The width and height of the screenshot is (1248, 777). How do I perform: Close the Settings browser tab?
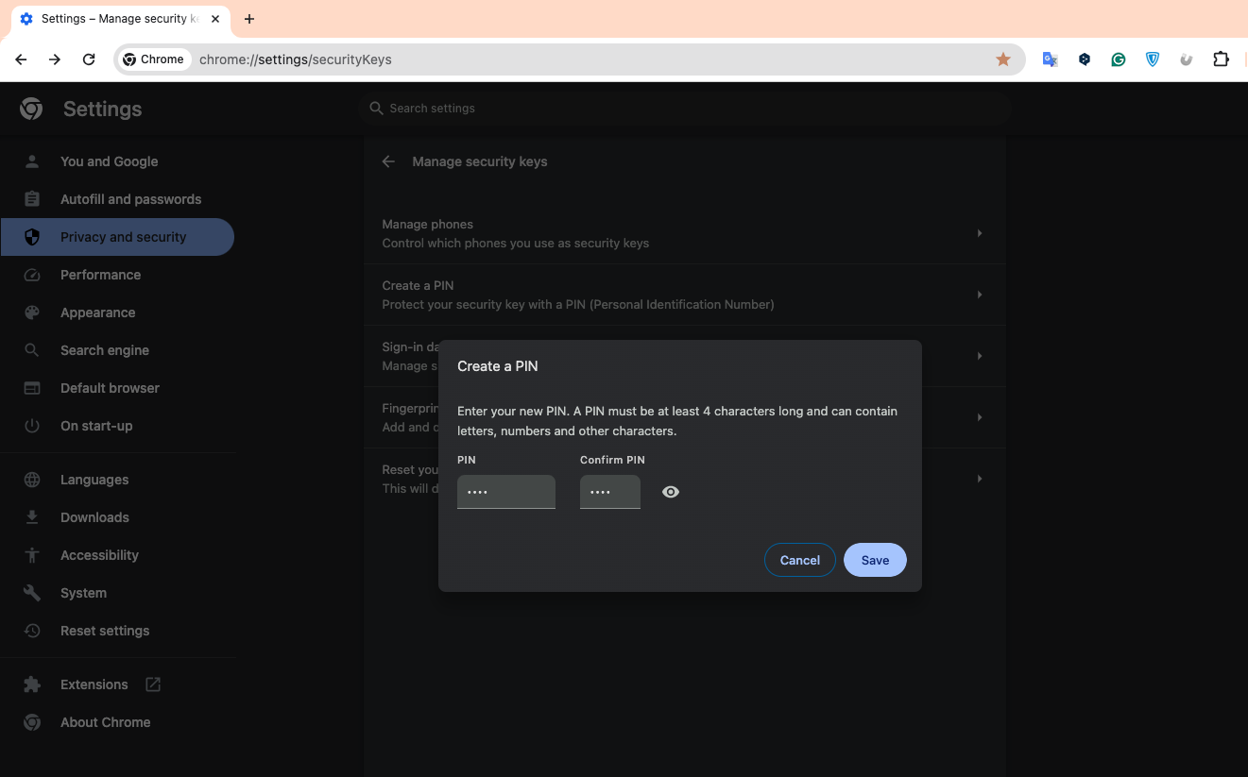[215, 19]
